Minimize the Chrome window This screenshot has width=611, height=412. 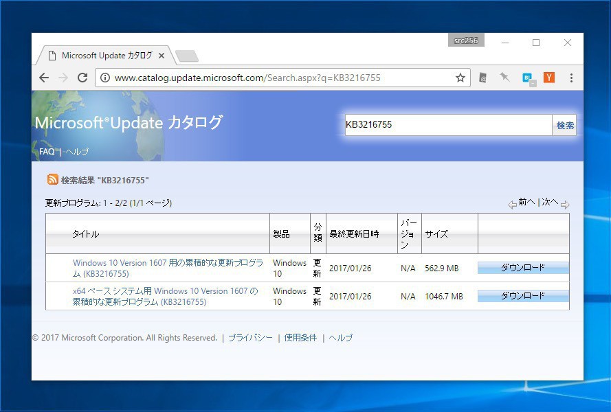pos(505,43)
